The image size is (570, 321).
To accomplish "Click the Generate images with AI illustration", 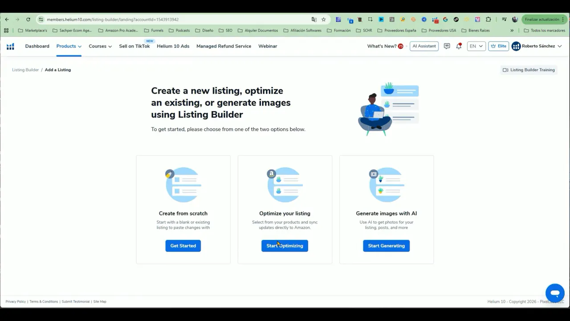I will [386, 185].
